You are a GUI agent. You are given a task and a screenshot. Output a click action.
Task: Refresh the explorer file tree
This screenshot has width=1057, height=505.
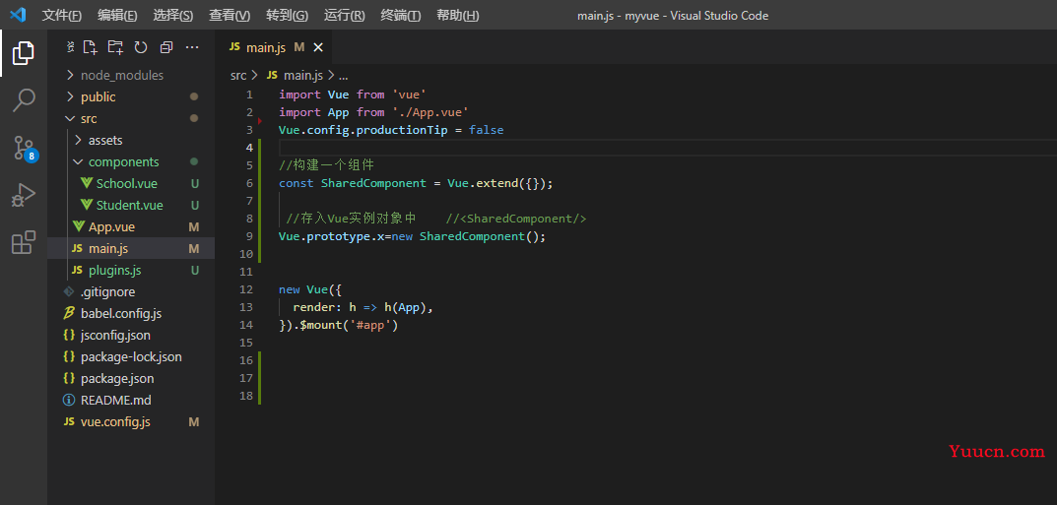click(x=140, y=47)
